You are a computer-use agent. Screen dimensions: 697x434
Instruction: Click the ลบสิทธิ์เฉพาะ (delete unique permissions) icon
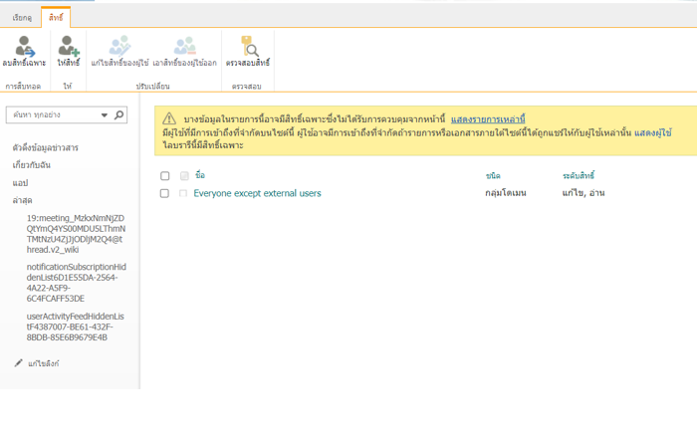[x=24, y=46]
